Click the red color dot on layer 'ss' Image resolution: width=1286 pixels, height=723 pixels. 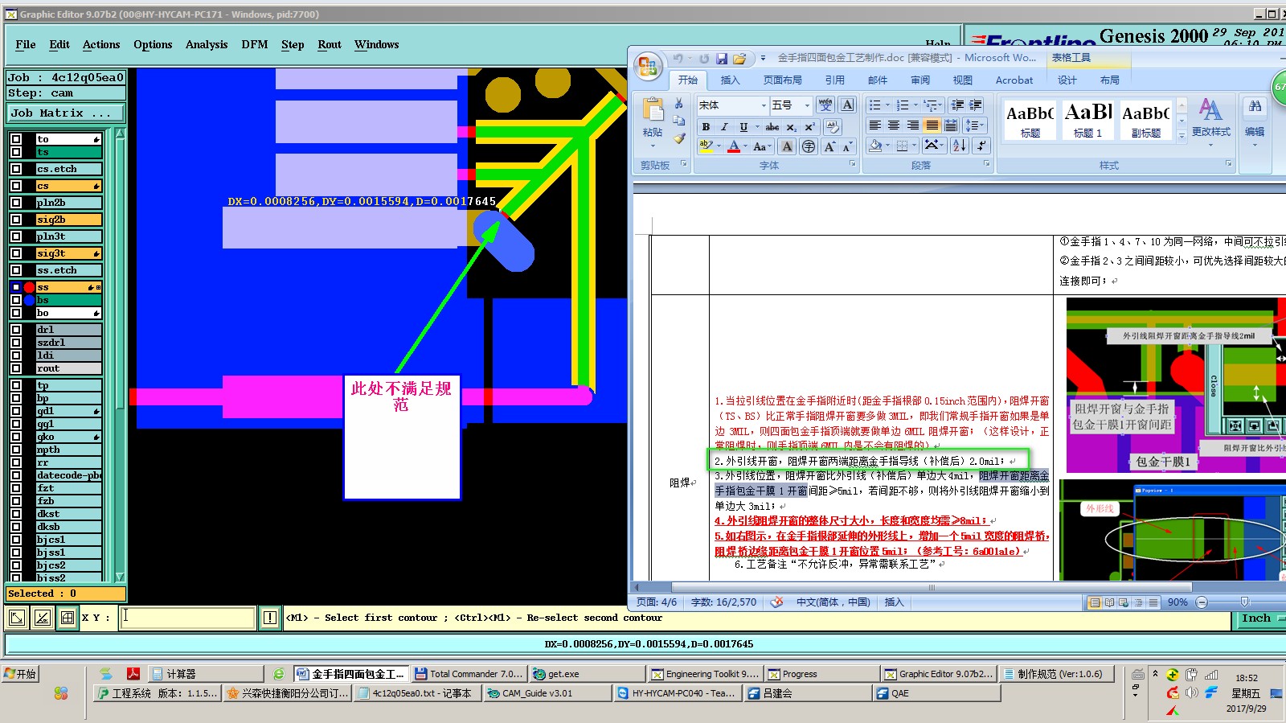29,287
